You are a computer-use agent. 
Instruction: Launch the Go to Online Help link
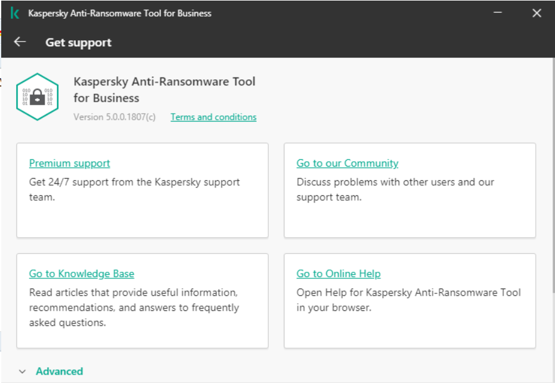339,274
